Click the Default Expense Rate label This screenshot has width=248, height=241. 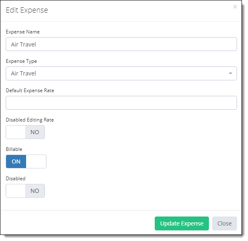(x=30, y=91)
